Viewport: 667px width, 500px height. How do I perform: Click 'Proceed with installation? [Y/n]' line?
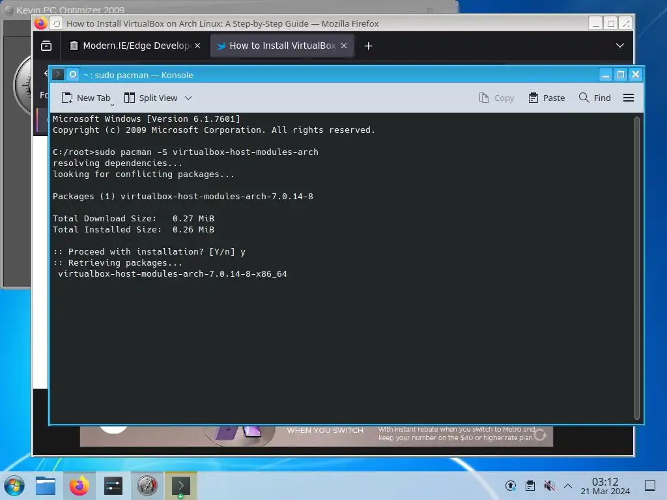tap(149, 252)
